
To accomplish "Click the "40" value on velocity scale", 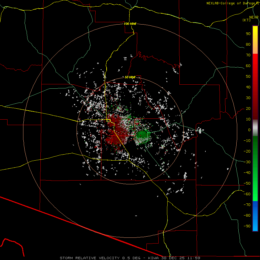I will (248, 87).
